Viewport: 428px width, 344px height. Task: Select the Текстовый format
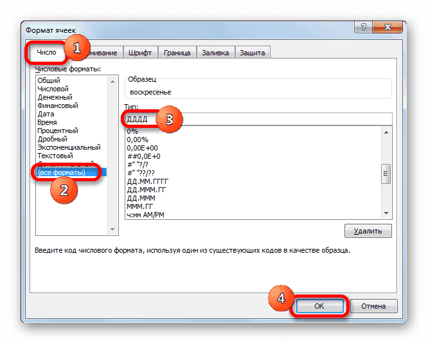(55, 156)
